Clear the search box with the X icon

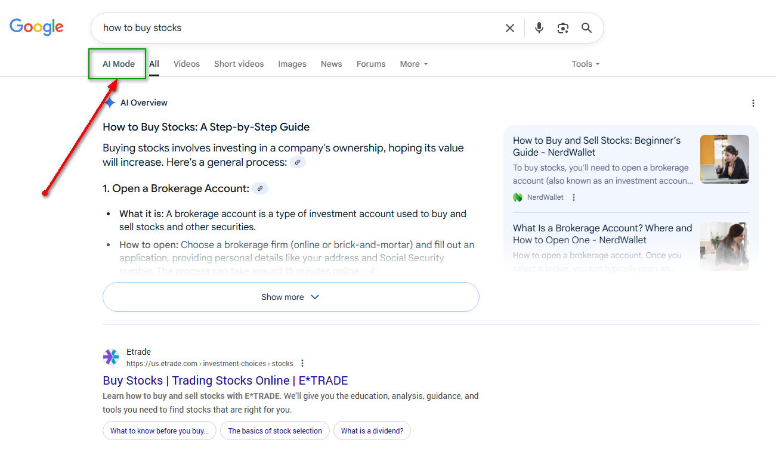[x=510, y=28]
